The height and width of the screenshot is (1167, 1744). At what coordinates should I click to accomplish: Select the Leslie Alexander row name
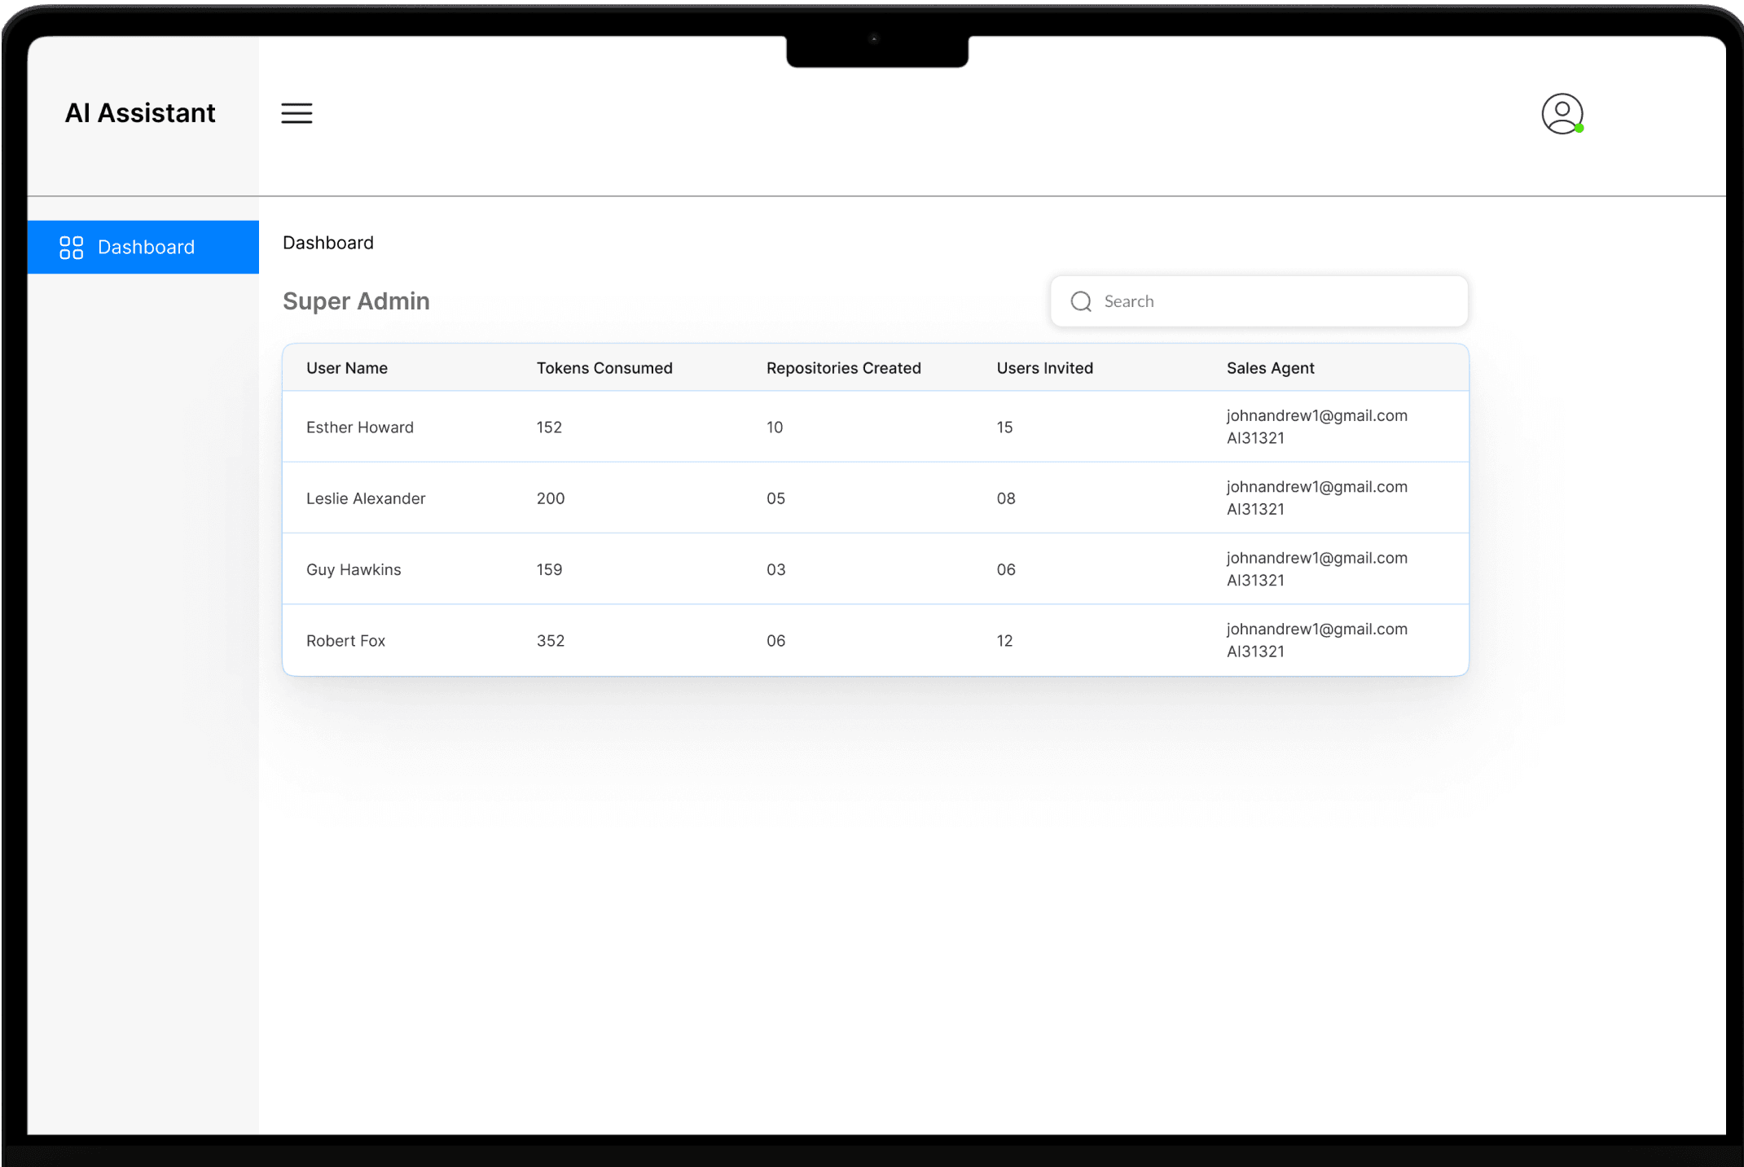pos(366,498)
